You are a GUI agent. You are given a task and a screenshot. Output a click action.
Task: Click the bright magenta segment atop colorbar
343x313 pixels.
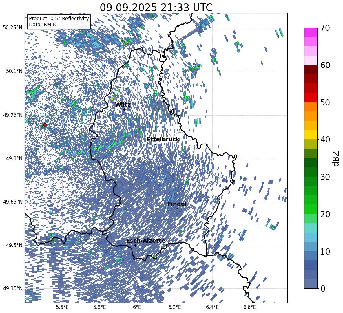coord(311,32)
